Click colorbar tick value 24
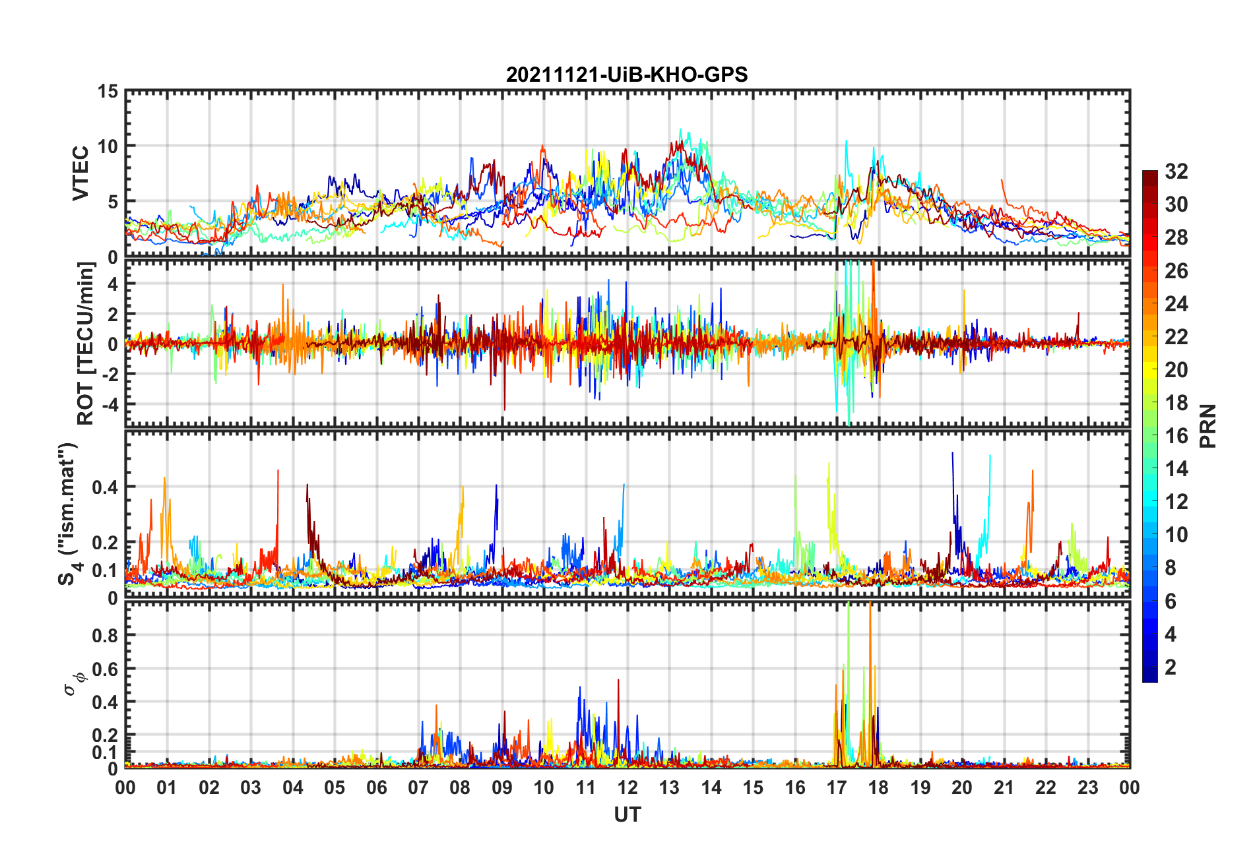Image resolution: width=1255 pixels, height=852 pixels. coord(1176,304)
